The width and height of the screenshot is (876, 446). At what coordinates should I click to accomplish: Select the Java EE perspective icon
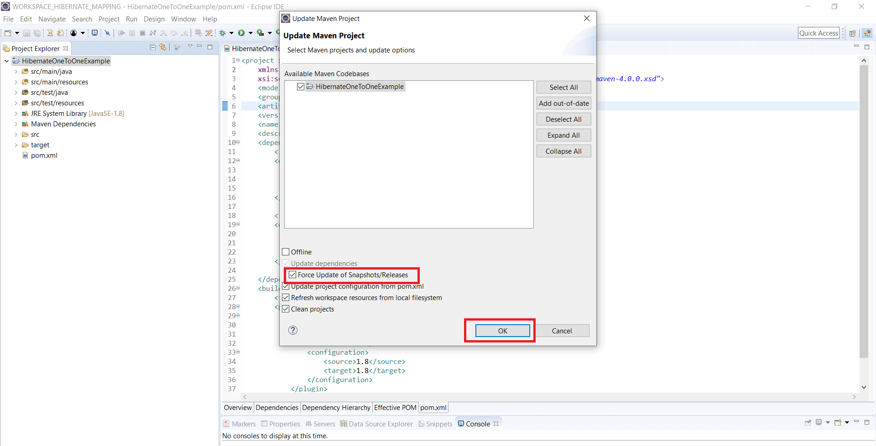(x=867, y=33)
